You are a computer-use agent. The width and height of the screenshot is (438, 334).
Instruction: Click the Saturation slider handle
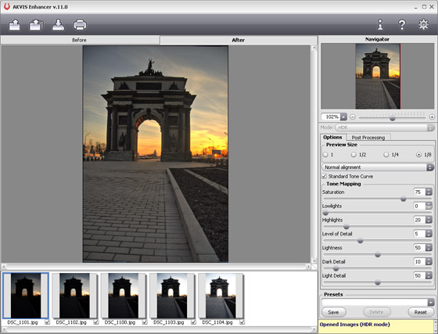coord(404,199)
